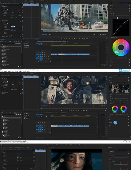131x170 pixels.
Task: Select the Hand tool in top tools panel
Action: (26, 47)
